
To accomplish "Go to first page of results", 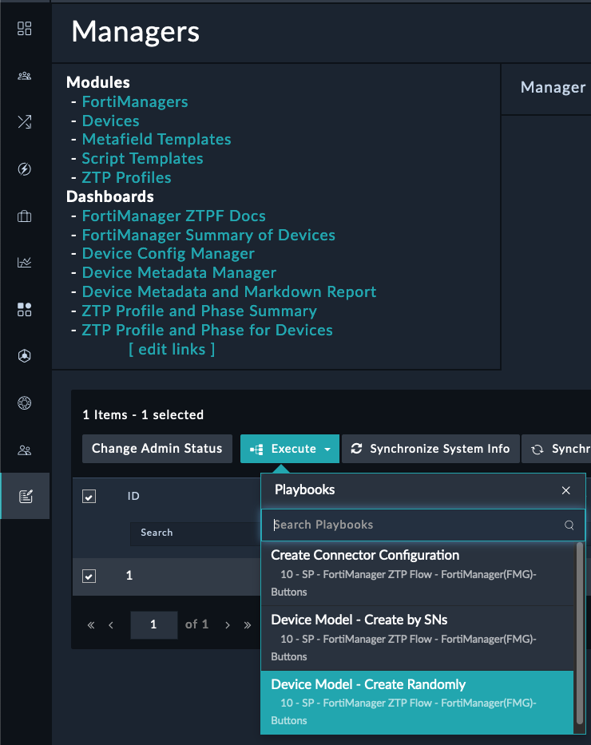I will coord(91,625).
